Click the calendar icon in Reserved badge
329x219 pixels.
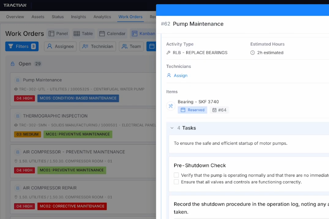[183, 110]
